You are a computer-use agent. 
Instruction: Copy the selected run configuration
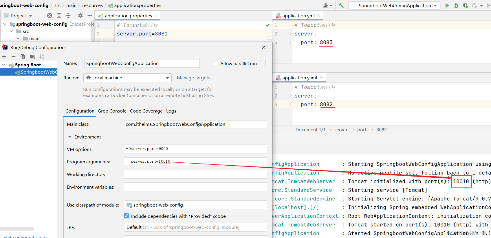tap(23, 57)
